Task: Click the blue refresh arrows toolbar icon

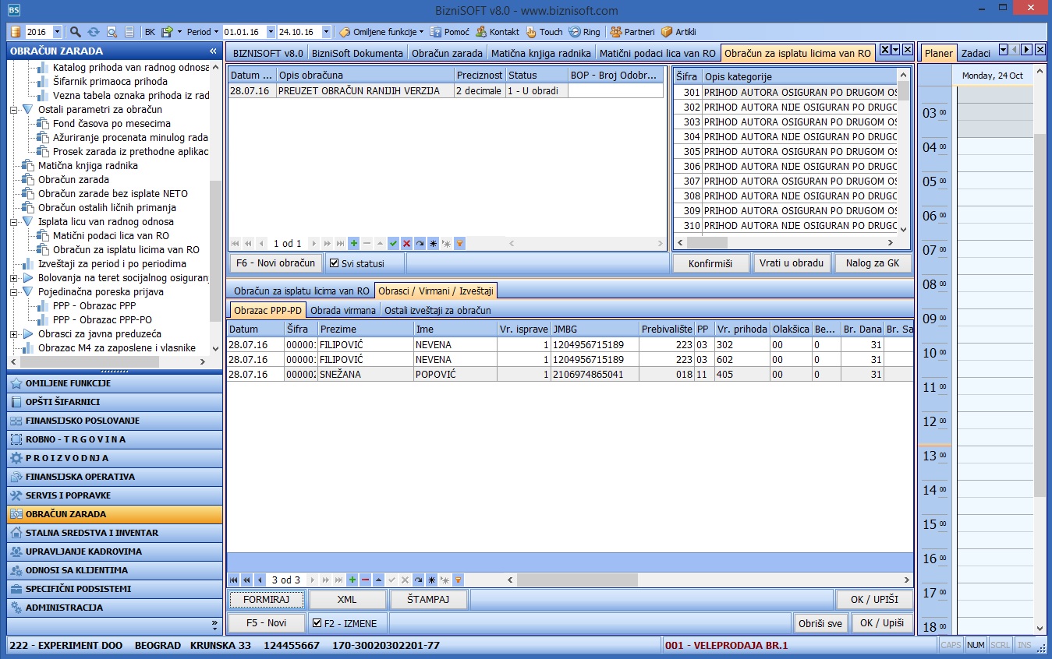Action: click(94, 32)
